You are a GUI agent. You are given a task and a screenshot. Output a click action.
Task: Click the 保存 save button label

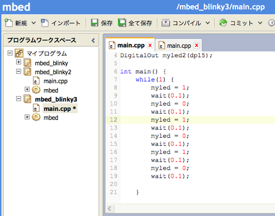coord(107,23)
